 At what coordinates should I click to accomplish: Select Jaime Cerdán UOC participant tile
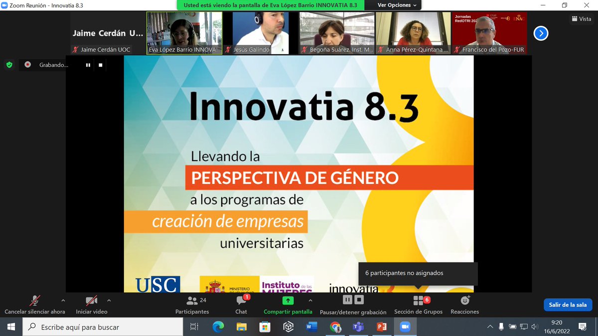[107, 33]
